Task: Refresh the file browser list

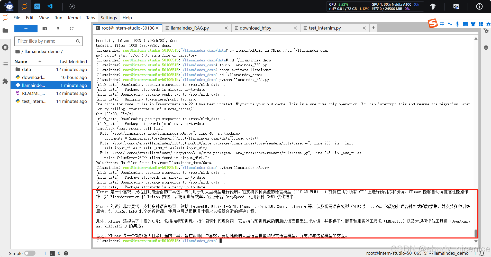Action: coord(72,29)
